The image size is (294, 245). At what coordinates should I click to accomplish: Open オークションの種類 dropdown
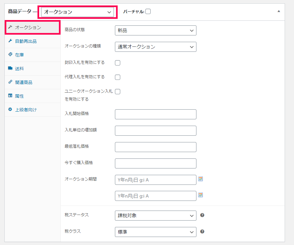[156, 47]
